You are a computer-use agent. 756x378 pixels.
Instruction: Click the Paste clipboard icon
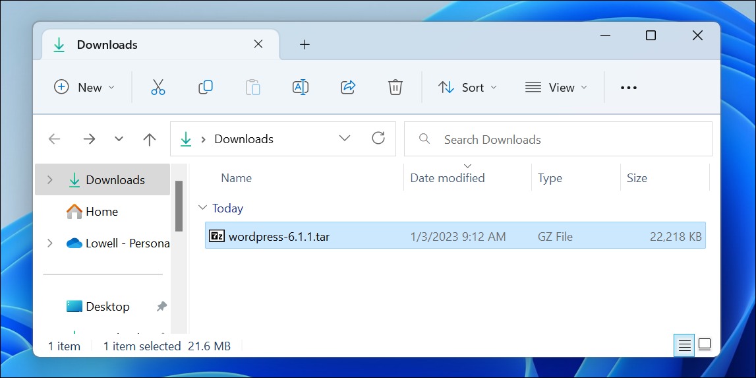(x=252, y=87)
